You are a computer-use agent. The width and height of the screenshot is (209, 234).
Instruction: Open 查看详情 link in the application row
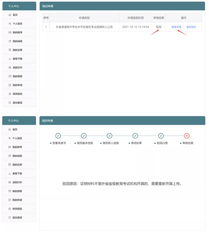point(176,27)
